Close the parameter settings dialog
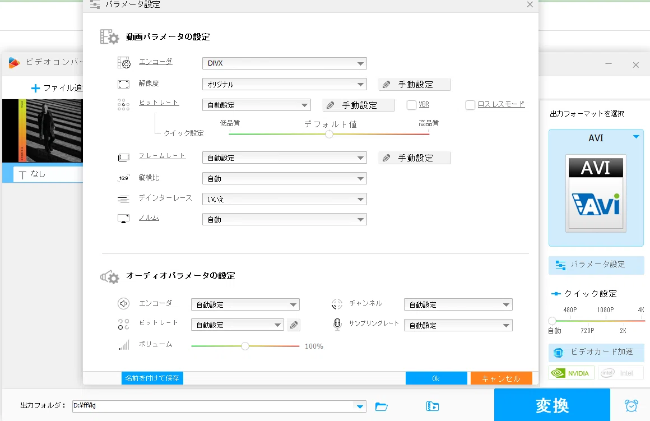Viewport: 650px width, 421px height. 530,4
